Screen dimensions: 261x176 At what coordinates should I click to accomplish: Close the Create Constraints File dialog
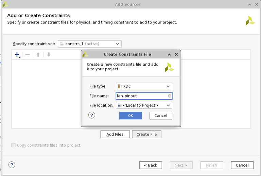coord(176,54)
